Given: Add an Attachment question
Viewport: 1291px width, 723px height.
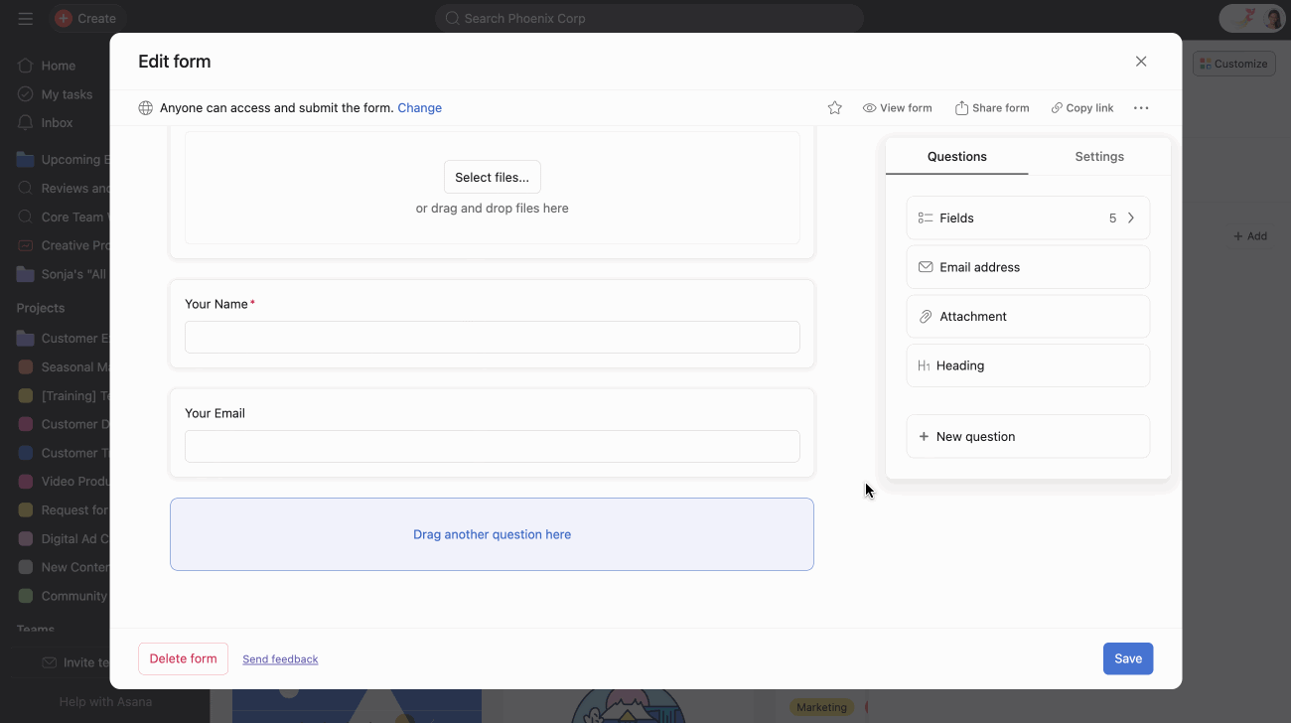Looking at the screenshot, I should click(1028, 317).
